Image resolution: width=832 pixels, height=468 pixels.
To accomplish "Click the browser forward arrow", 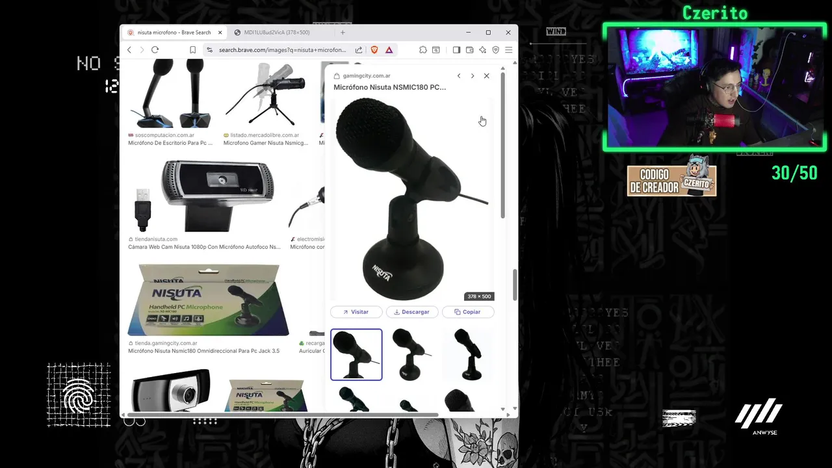I will (142, 50).
